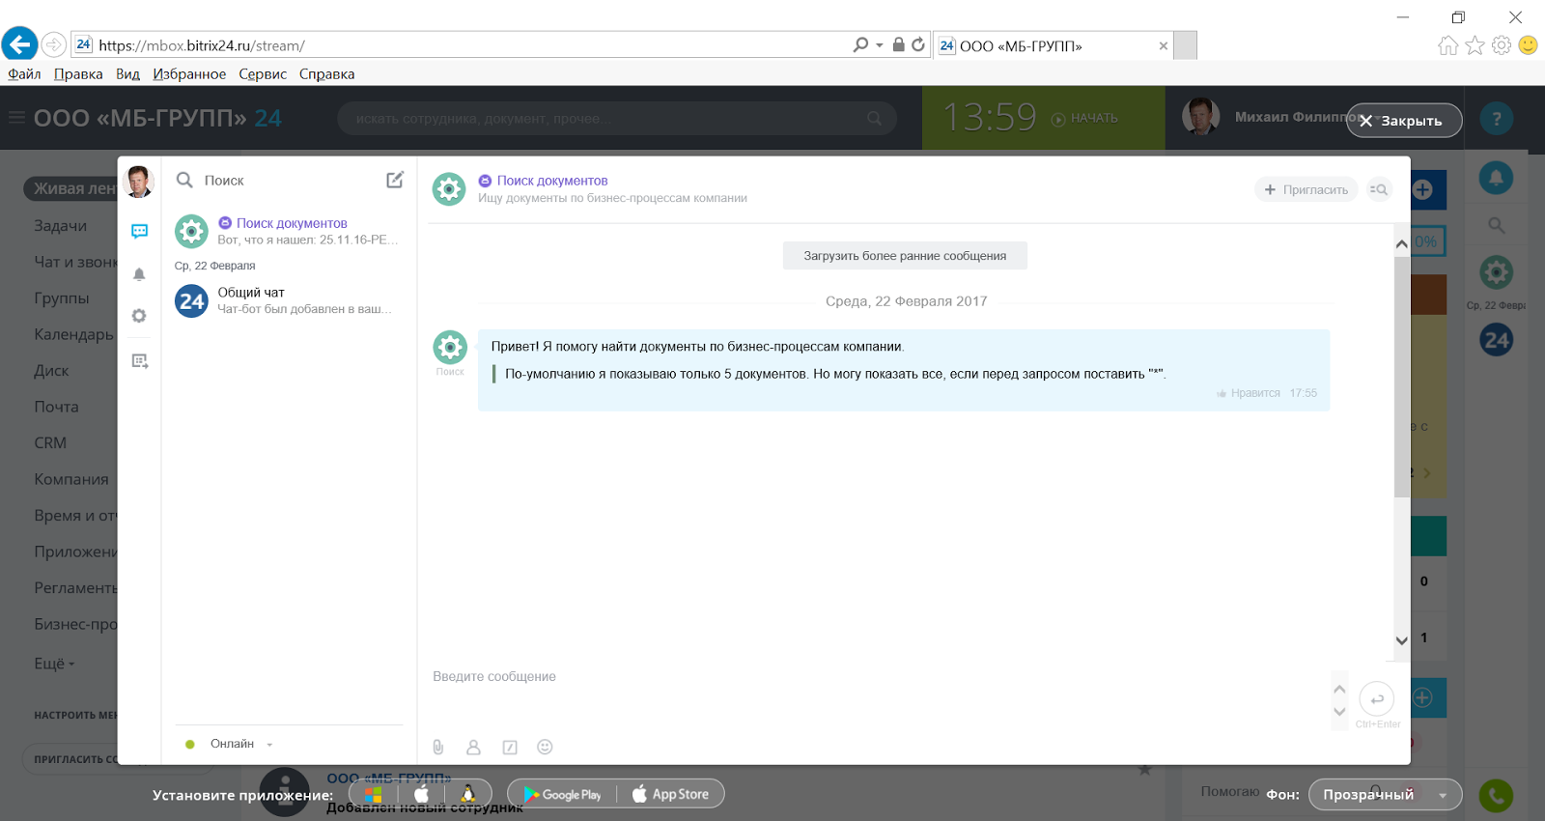Click НАЧАТЬ to start workday timer
Viewport: 1545px width, 821px height.
coord(1084,119)
